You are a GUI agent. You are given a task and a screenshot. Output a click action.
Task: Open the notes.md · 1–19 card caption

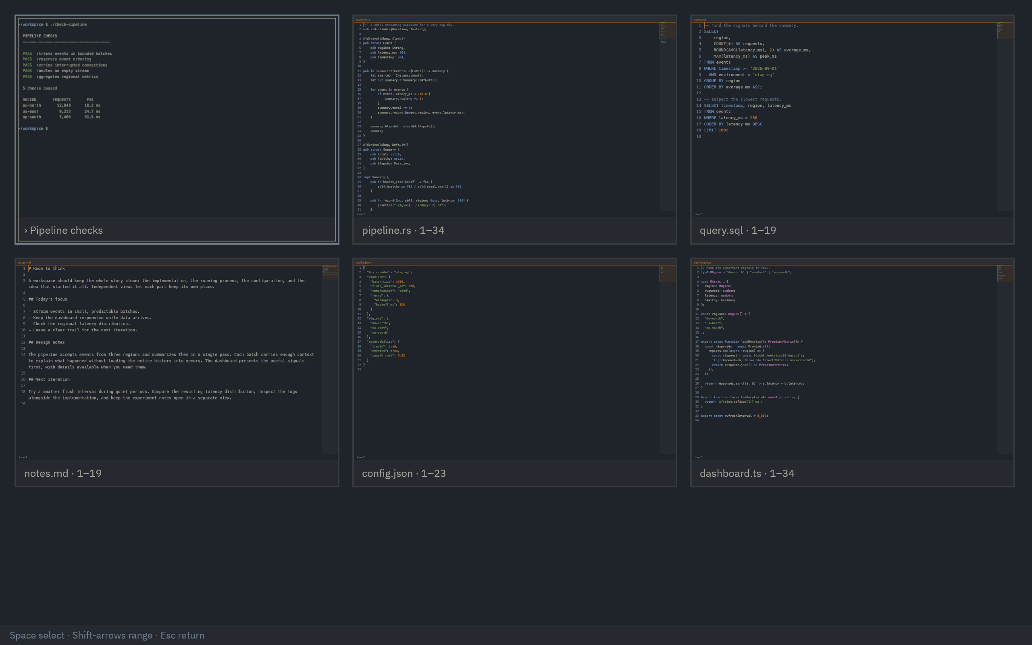[x=177, y=473]
